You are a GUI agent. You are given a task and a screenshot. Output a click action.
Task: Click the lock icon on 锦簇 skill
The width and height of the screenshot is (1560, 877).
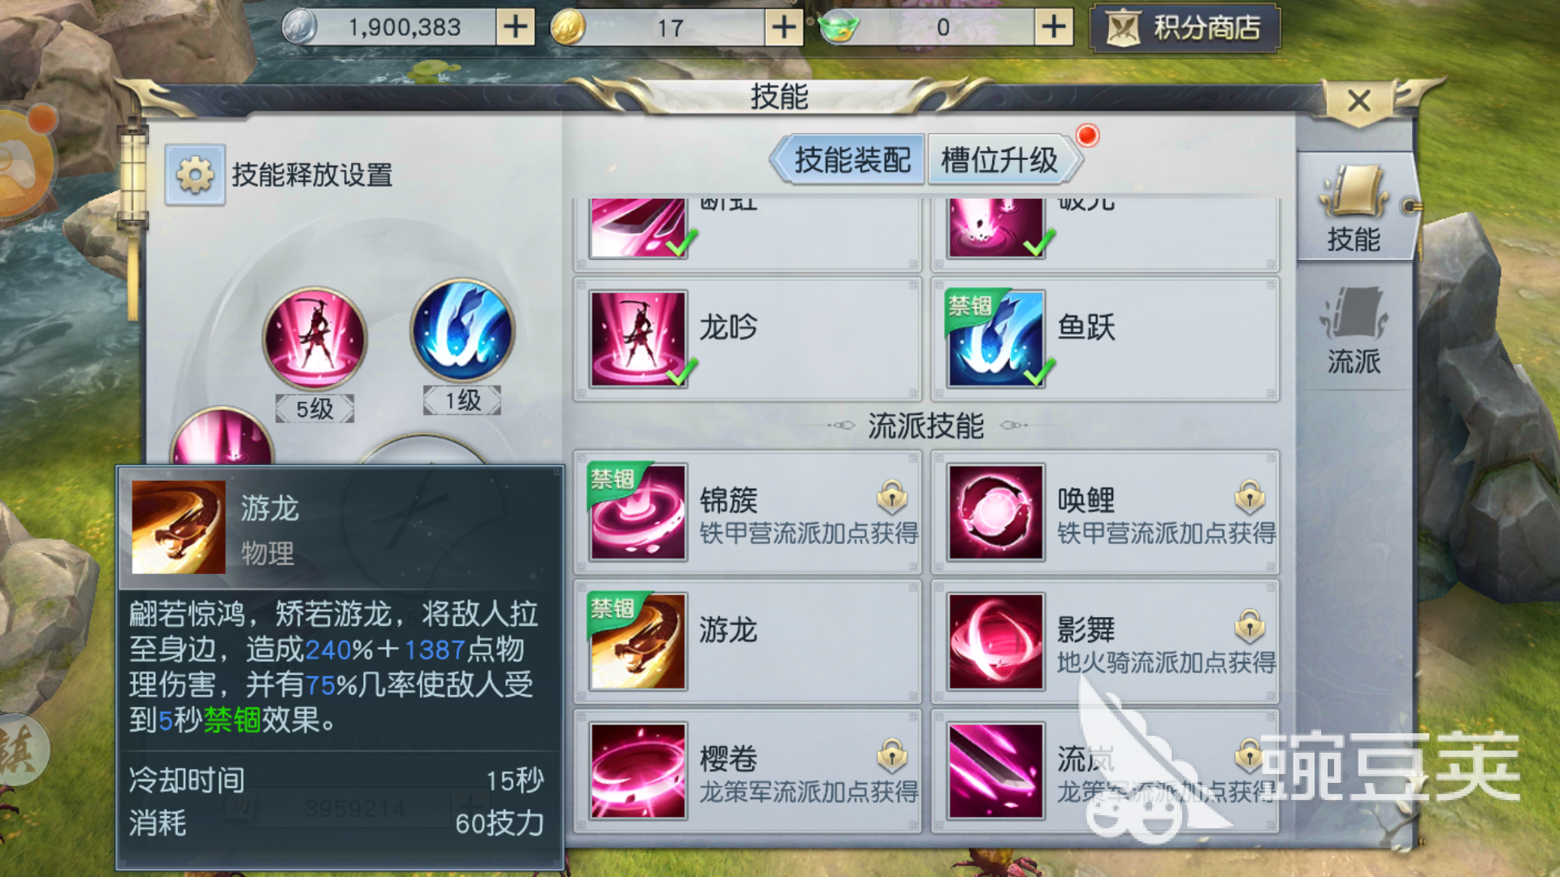(892, 495)
